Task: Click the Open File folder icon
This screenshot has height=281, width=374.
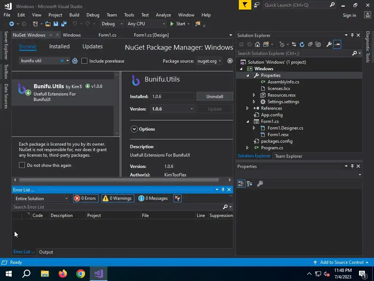Action: [48, 24]
